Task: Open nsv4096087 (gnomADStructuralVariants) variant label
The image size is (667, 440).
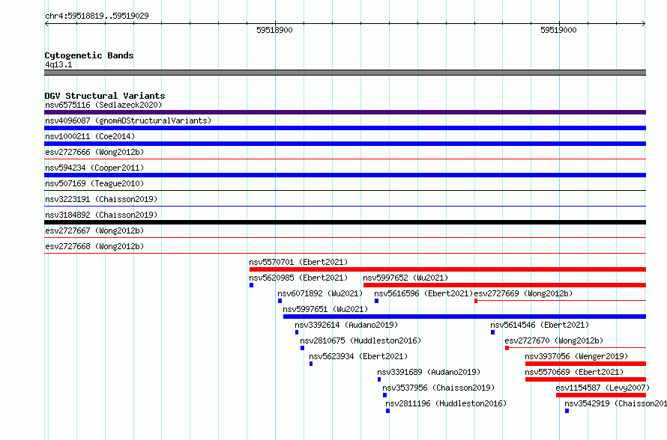Action: pos(128,120)
